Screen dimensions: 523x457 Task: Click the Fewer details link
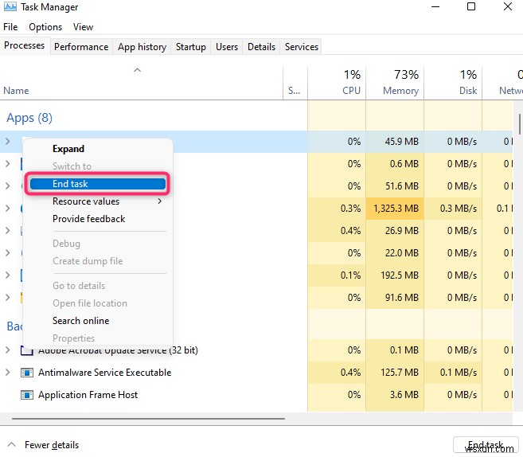pyautogui.click(x=52, y=445)
